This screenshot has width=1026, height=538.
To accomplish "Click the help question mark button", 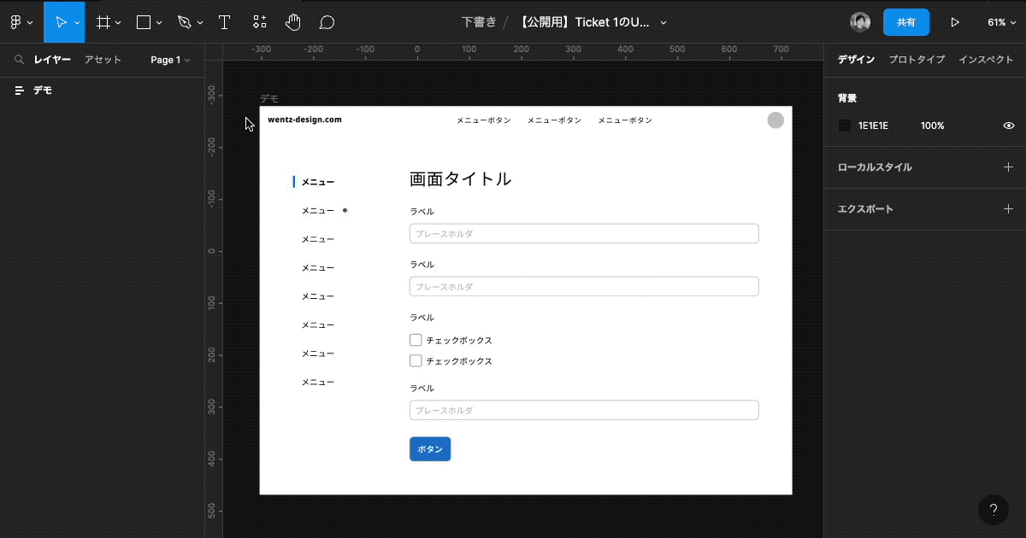I will pyautogui.click(x=993, y=510).
